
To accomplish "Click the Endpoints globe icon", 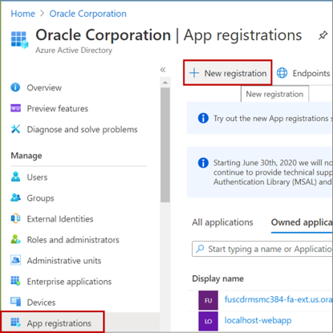I will (x=282, y=73).
